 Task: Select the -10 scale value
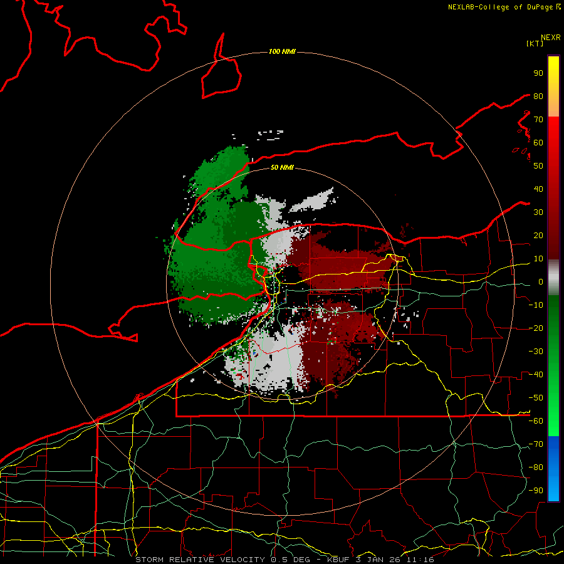(536, 305)
